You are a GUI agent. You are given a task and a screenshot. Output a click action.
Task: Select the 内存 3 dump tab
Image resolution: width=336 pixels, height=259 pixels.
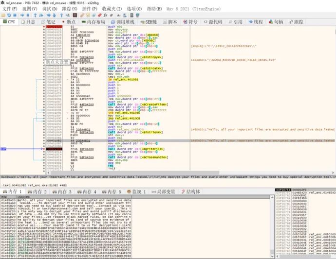[62, 191]
